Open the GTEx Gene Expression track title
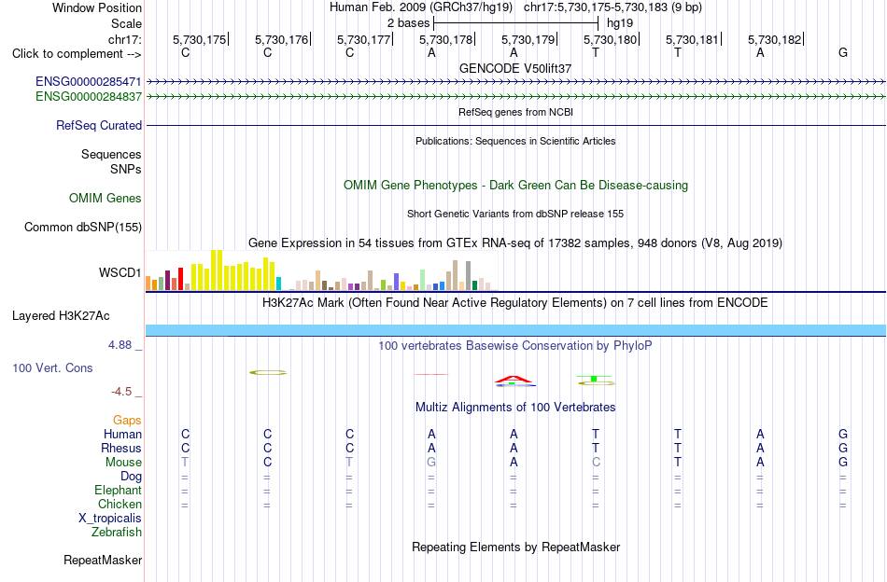887x582 pixels. [x=515, y=243]
